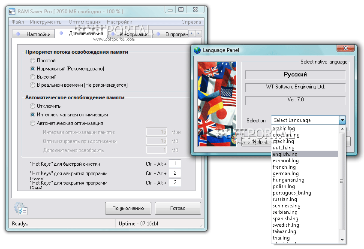Click the RAM Saver Pro title bar icon

tap(12, 12)
